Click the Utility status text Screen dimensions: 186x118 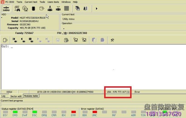point(69,19)
